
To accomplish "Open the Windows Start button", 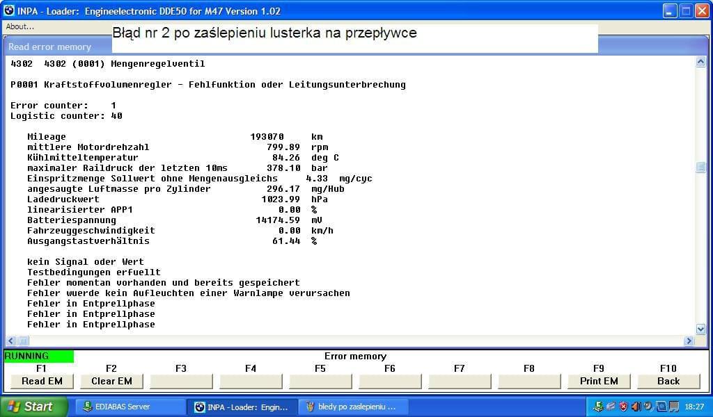I will [33, 407].
